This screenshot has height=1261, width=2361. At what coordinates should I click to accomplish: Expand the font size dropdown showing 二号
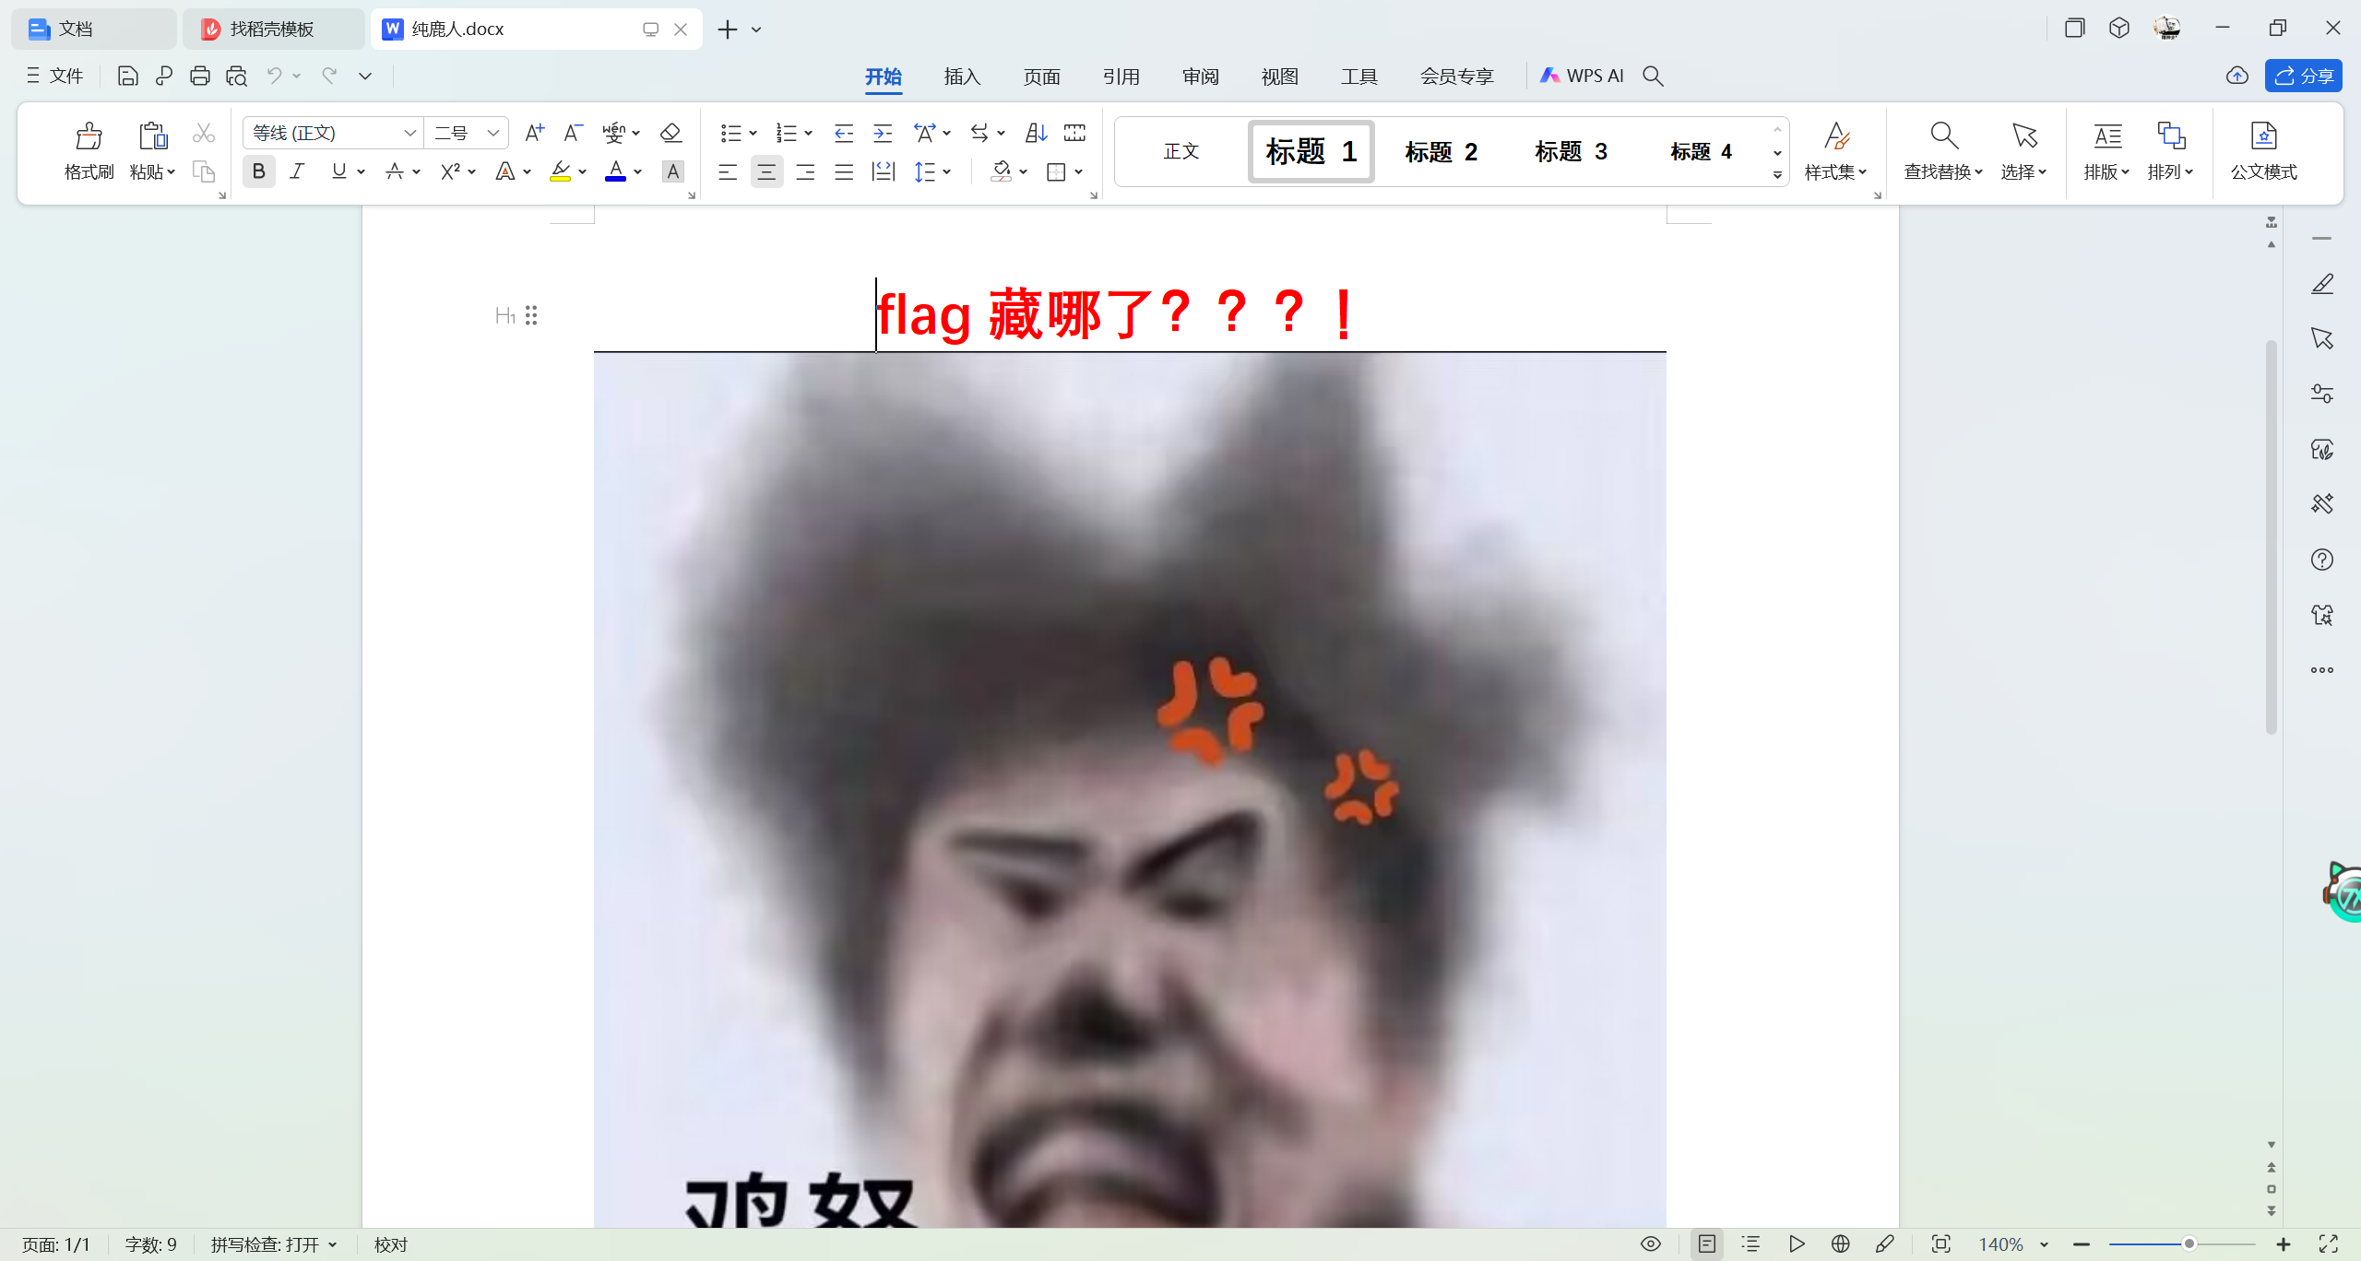[495, 133]
